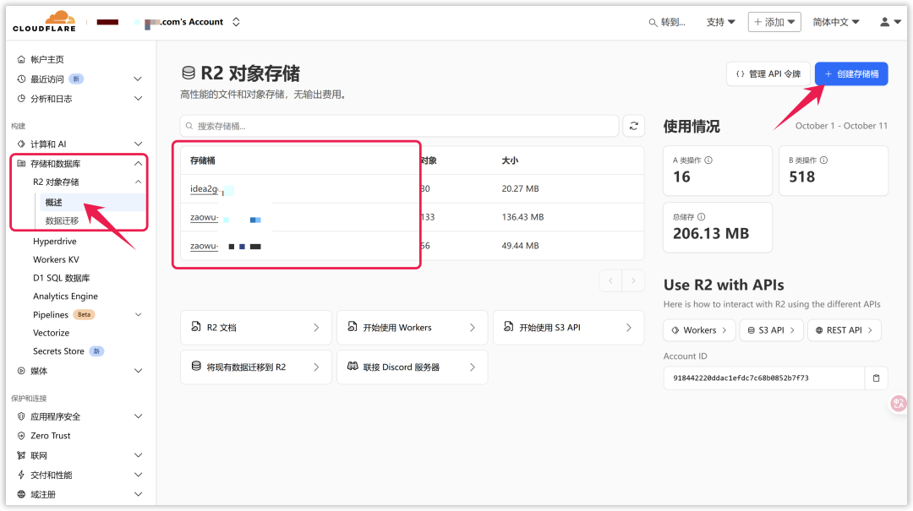
Task: Open the 支持 dropdown menu
Action: point(720,22)
